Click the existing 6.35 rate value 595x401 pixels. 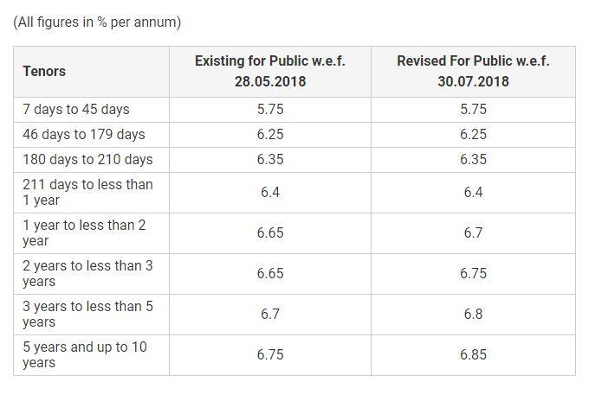coord(270,159)
